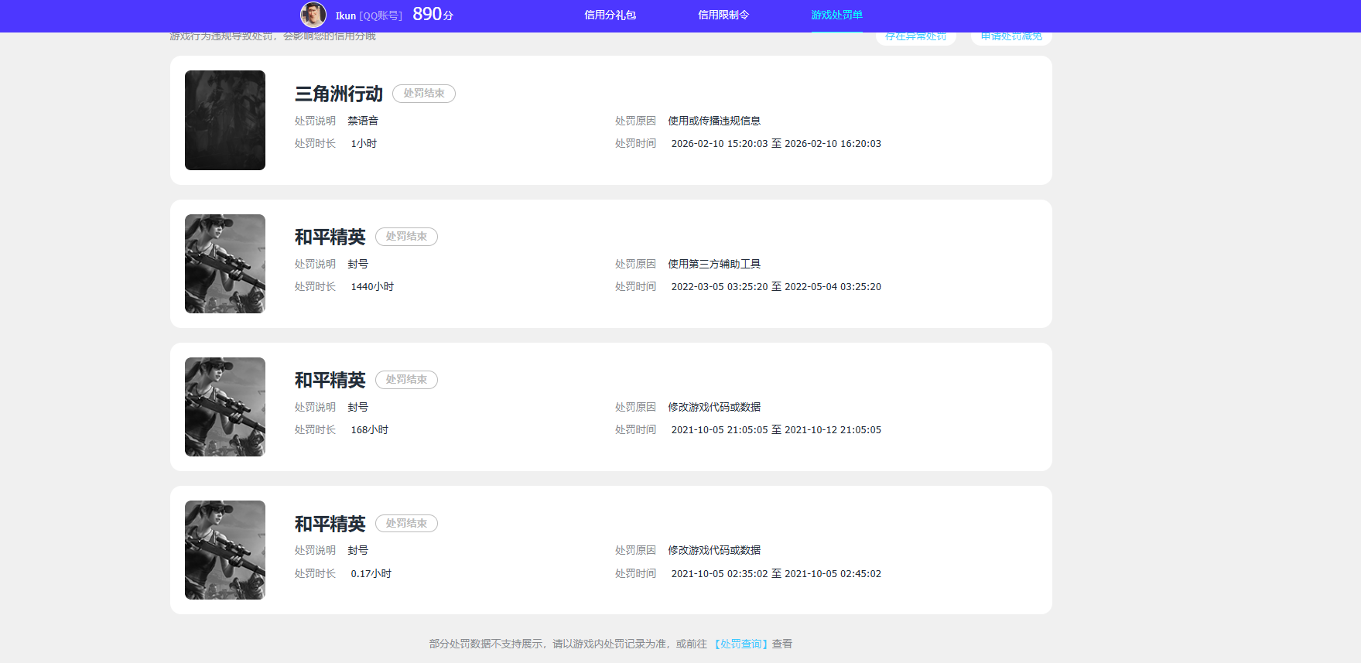Click 修改游戏代码或数据 on the 0.17小时 card
Image resolution: width=1361 pixels, height=663 pixels.
714,550
